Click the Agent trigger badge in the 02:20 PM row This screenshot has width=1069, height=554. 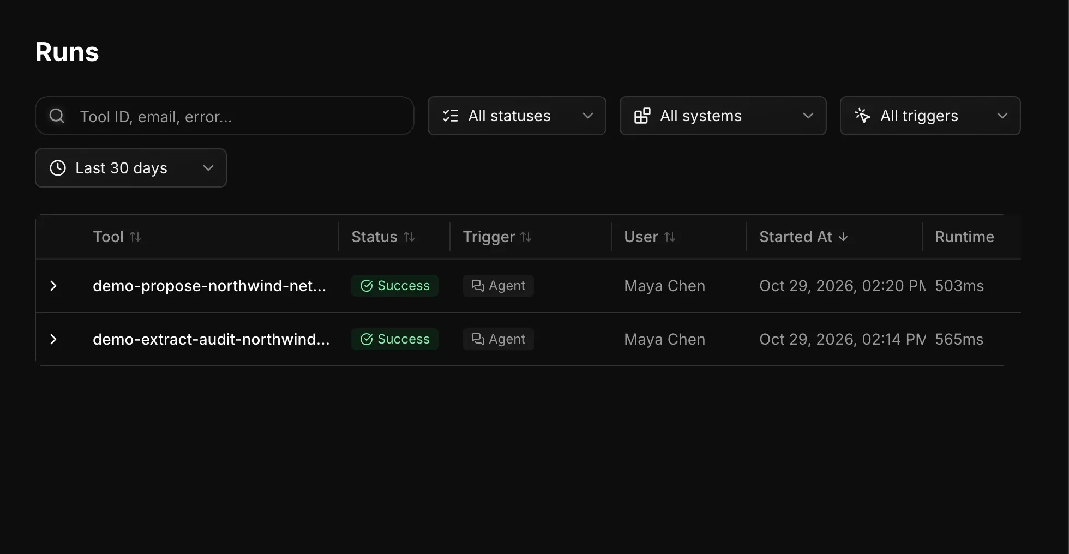(498, 286)
